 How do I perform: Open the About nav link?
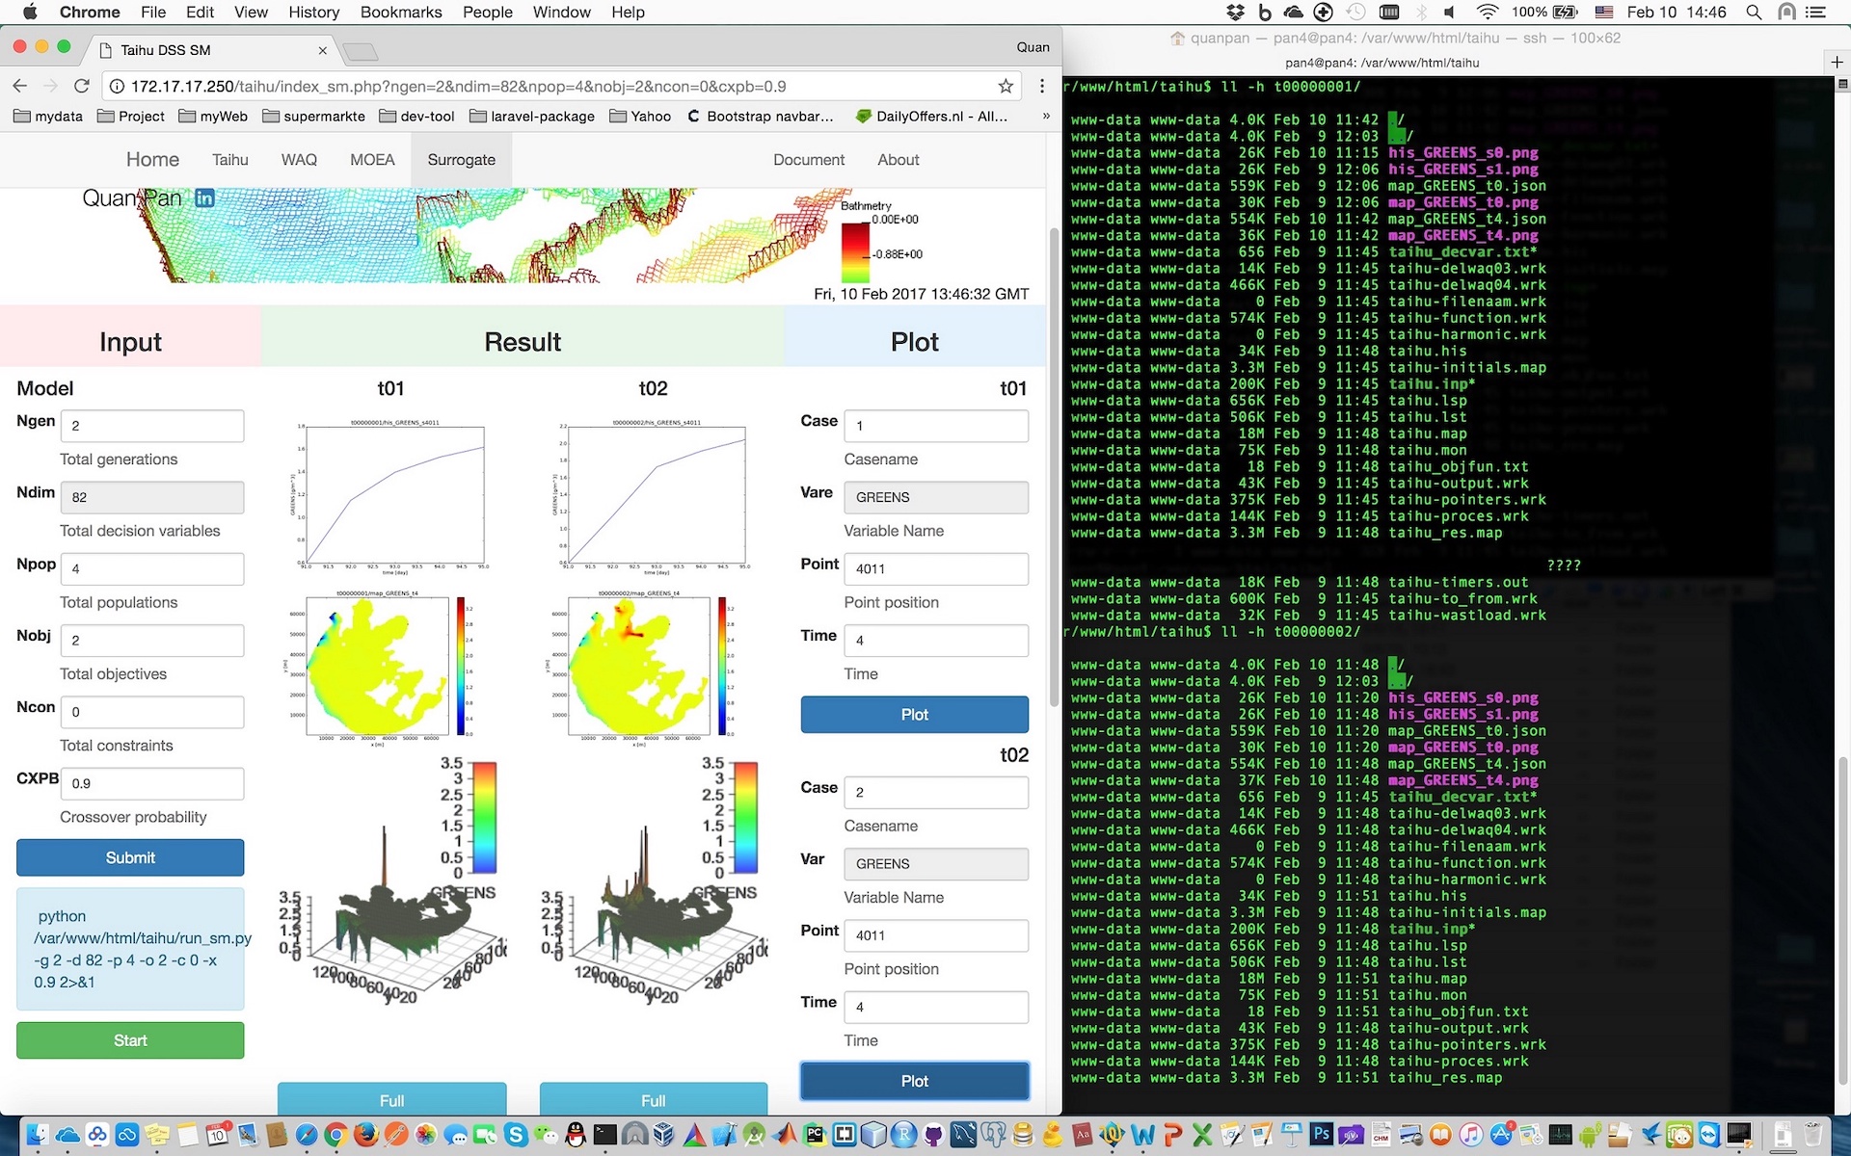click(899, 160)
